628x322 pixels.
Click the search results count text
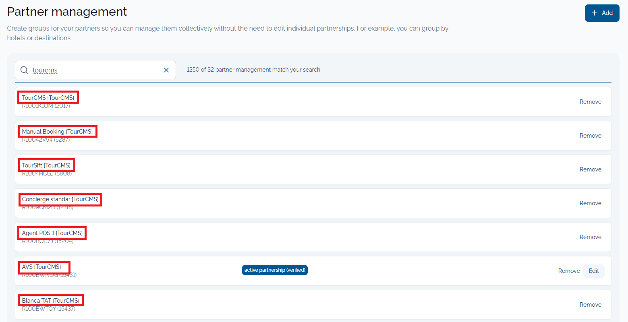pyautogui.click(x=253, y=70)
